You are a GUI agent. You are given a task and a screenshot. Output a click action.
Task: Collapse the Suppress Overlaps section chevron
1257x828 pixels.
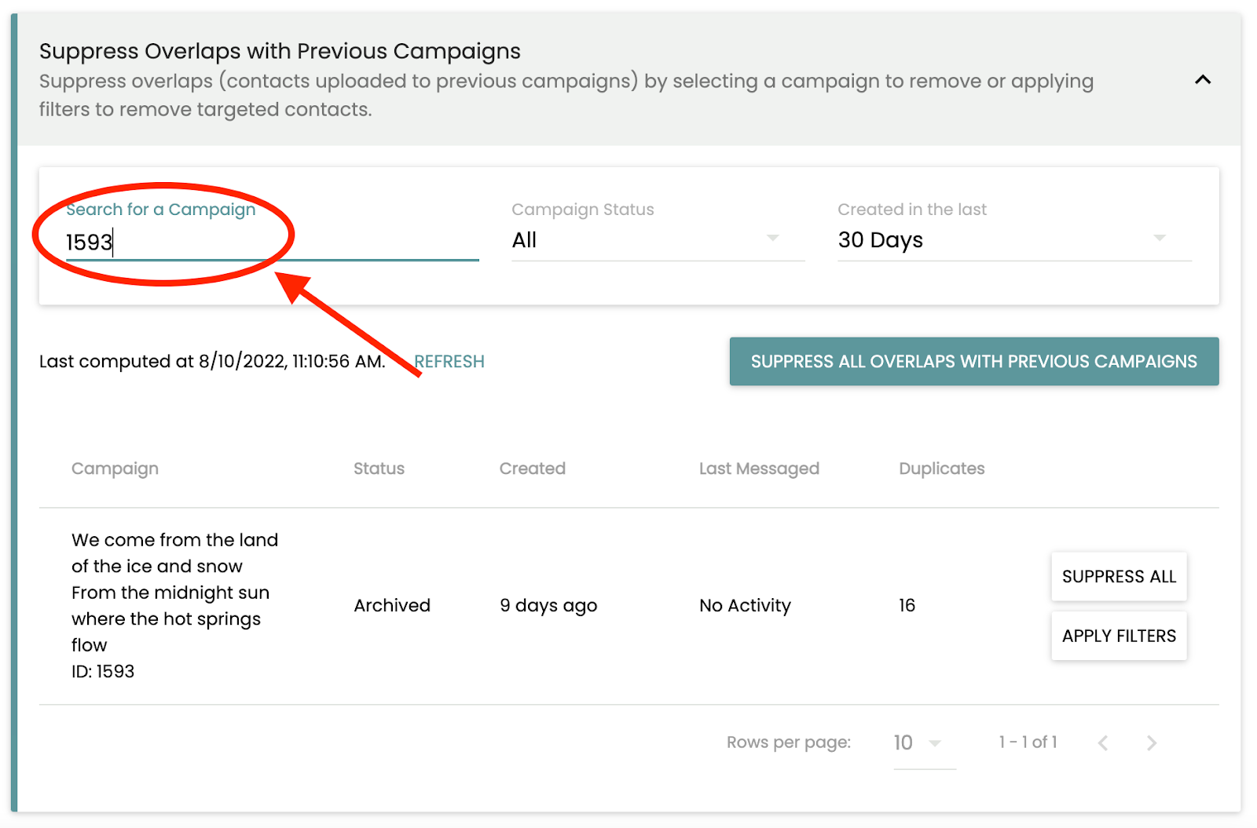(x=1202, y=79)
